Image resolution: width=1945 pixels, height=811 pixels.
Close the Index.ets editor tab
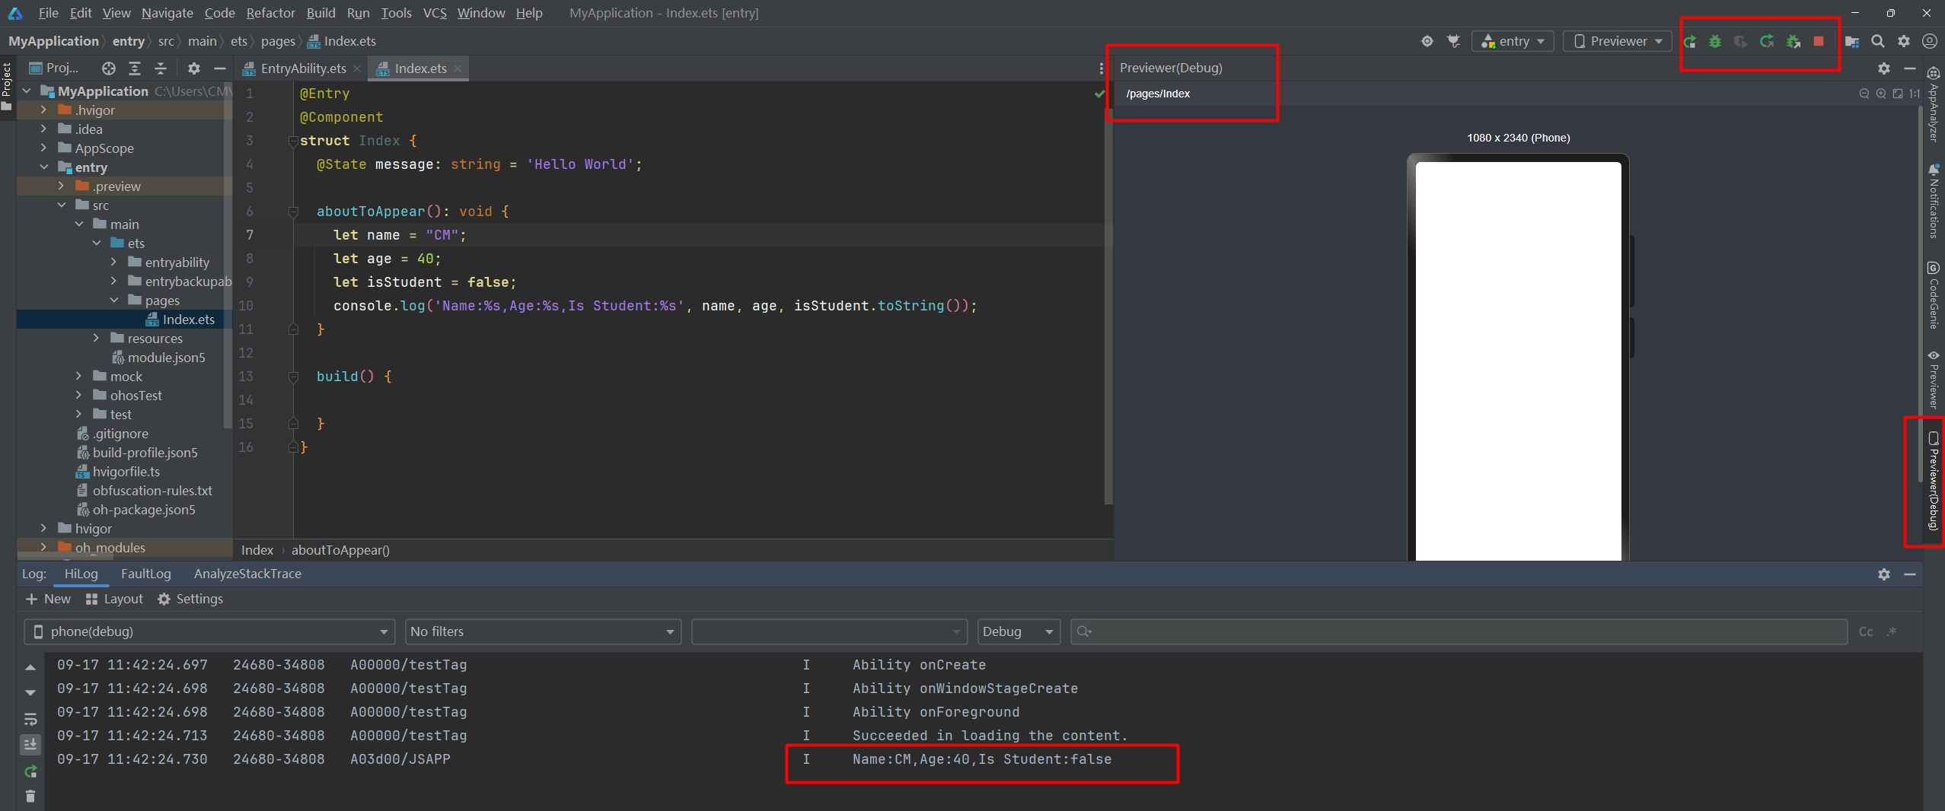tap(458, 68)
